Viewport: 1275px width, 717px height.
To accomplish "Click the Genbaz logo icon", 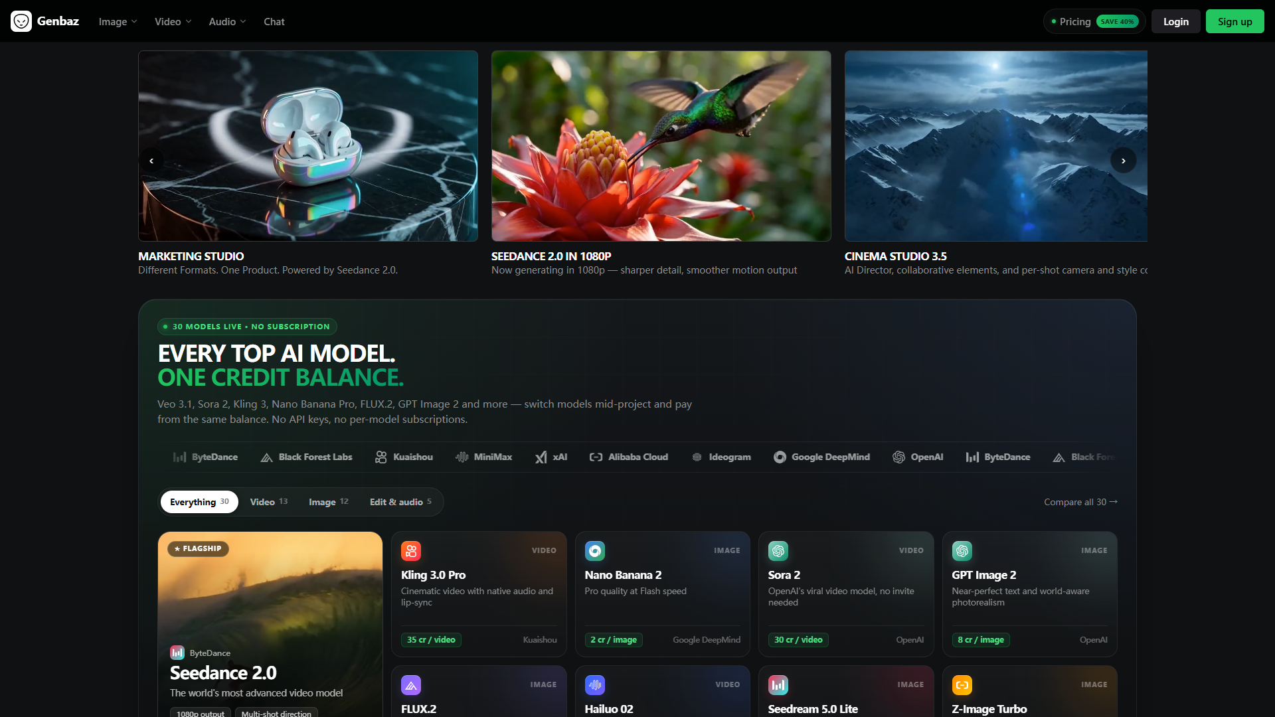I will point(21,21).
